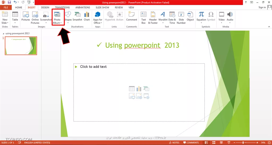272x145 pixels.
Task: Click the New Slide icon
Action: [x=5, y=14]
